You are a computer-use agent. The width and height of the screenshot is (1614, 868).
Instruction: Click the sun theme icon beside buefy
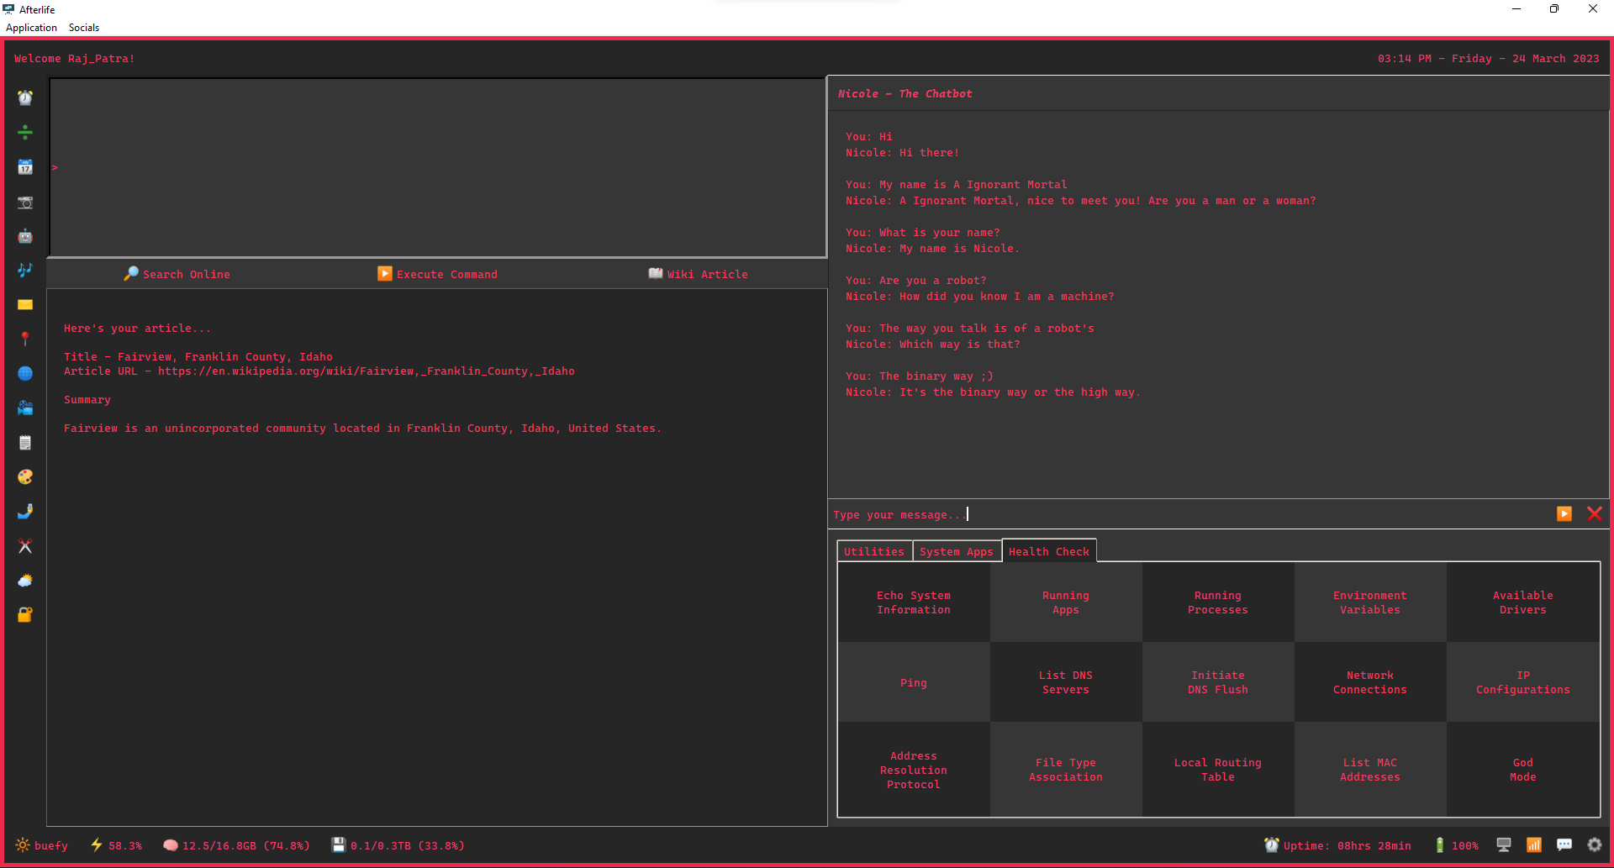[23, 844]
